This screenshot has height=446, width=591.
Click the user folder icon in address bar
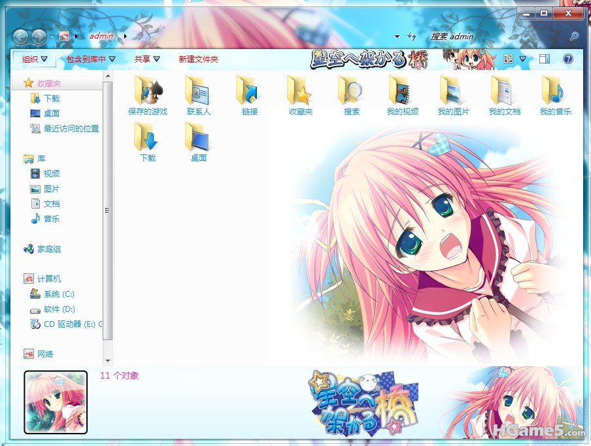[x=65, y=36]
